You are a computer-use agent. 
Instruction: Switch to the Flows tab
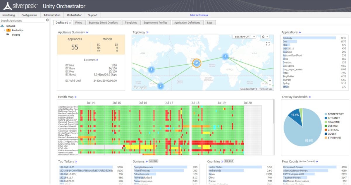click(x=79, y=23)
